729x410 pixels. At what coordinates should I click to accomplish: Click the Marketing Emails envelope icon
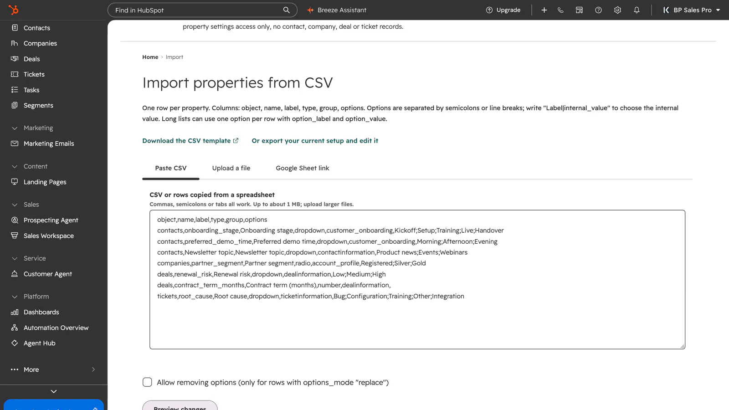pyautogui.click(x=15, y=143)
